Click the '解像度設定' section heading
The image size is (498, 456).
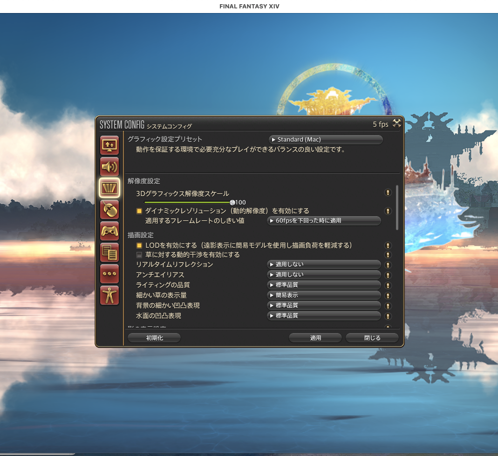[x=144, y=181]
